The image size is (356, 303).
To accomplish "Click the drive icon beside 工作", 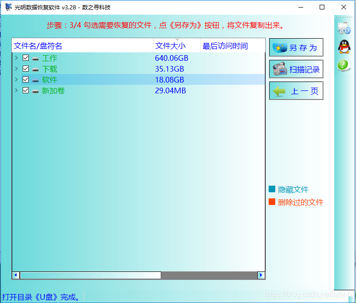I will tap(35, 59).
